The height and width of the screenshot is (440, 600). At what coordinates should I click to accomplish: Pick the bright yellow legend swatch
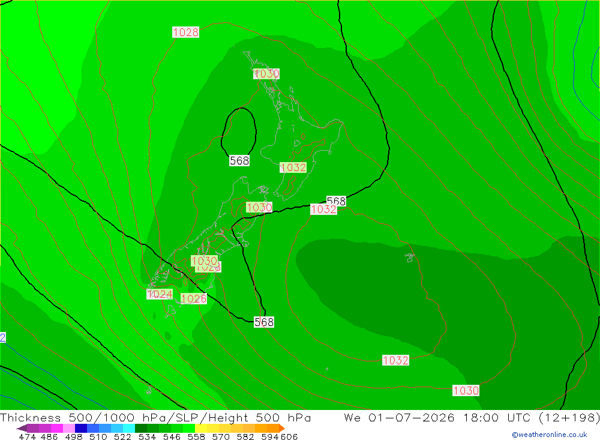point(201,428)
